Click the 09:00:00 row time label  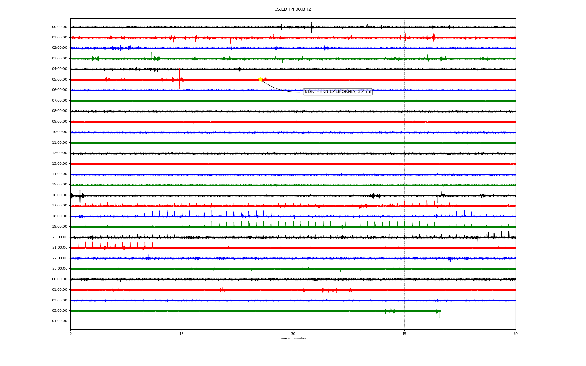(x=60, y=122)
